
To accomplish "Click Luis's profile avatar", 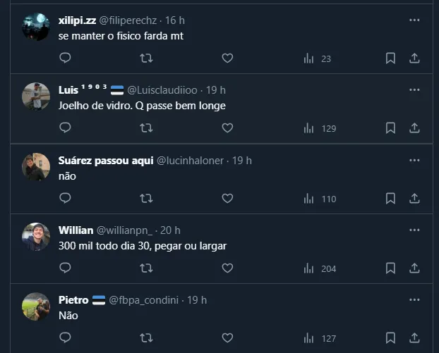I will tap(36, 96).
